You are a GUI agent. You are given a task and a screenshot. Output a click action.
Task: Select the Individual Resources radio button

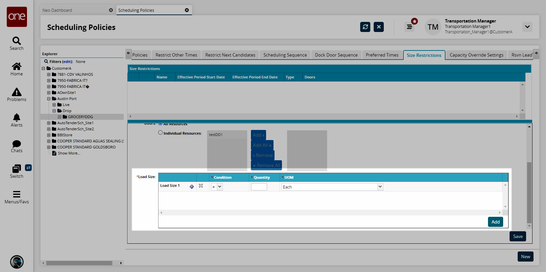click(161, 133)
